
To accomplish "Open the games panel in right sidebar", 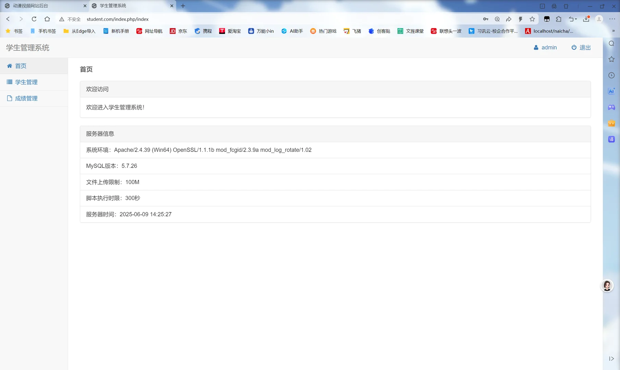I will coord(611,107).
